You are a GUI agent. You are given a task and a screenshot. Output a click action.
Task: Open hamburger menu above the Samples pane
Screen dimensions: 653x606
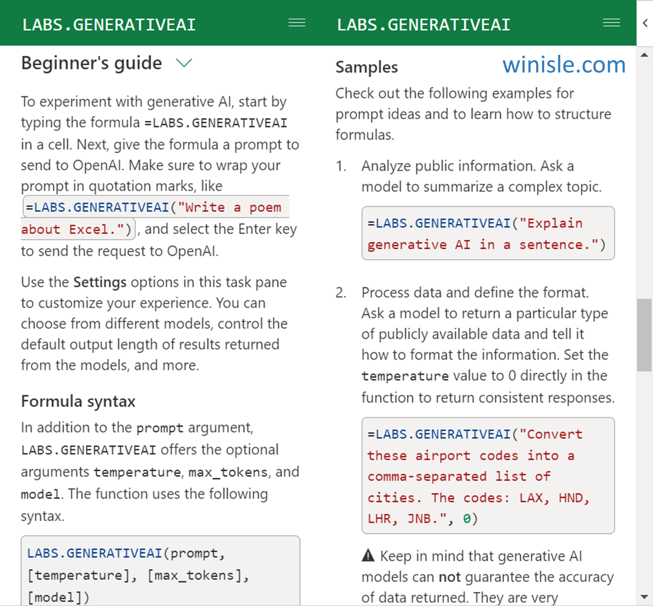click(x=612, y=23)
